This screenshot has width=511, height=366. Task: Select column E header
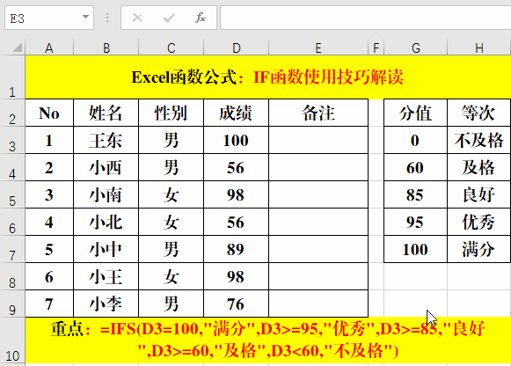pyautogui.click(x=318, y=48)
